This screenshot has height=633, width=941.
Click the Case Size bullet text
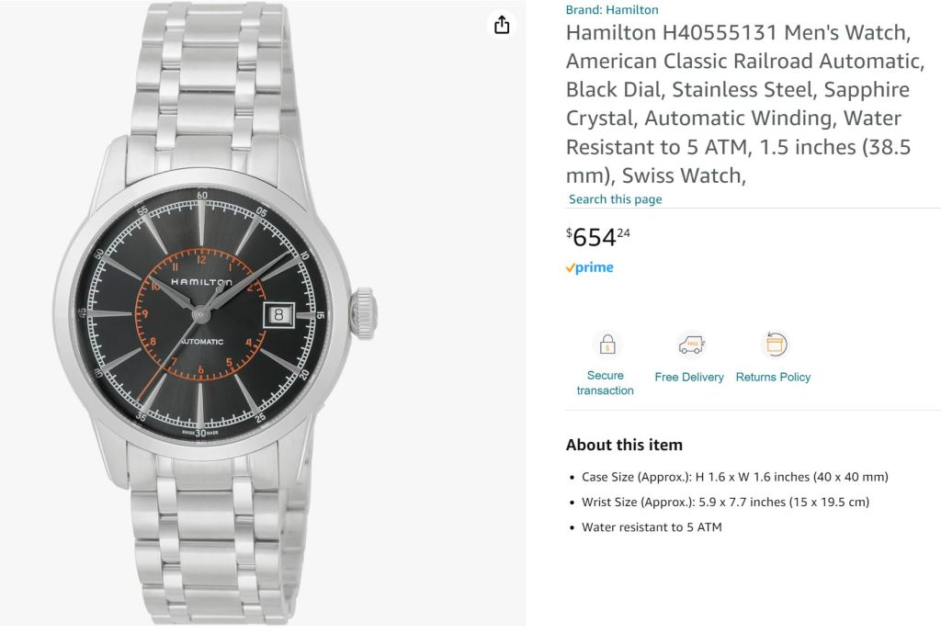[734, 477]
